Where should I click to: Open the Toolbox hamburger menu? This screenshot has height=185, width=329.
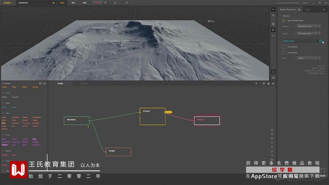tap(44, 83)
